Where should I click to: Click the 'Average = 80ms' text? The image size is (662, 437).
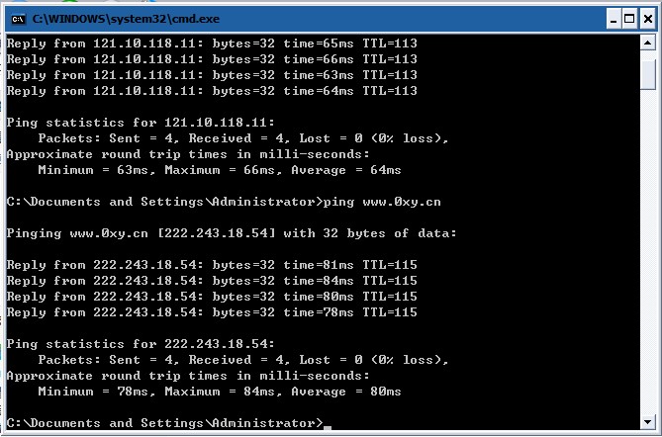point(346,392)
